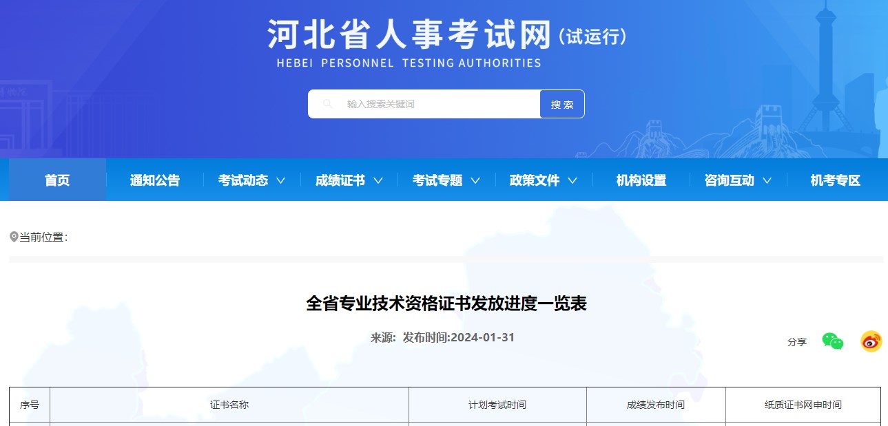Switch to the 机考专区 section
The image size is (888, 426).
coord(836,179)
